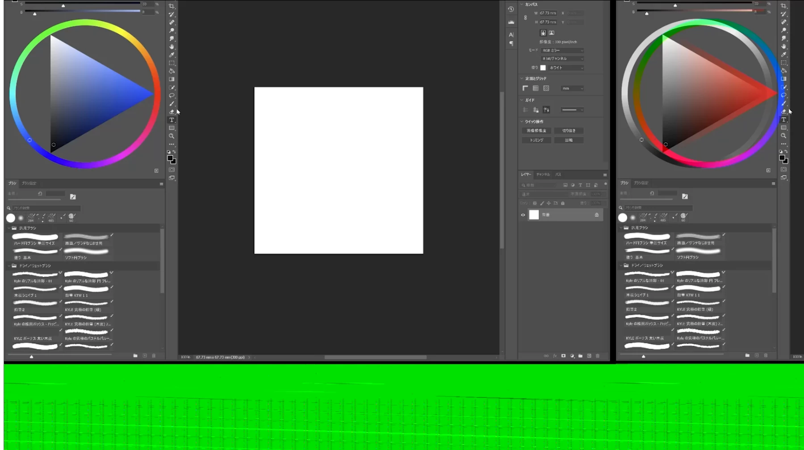Create a new layer in Layers panel
Screen dimensions: 804x450
[x=589, y=356]
